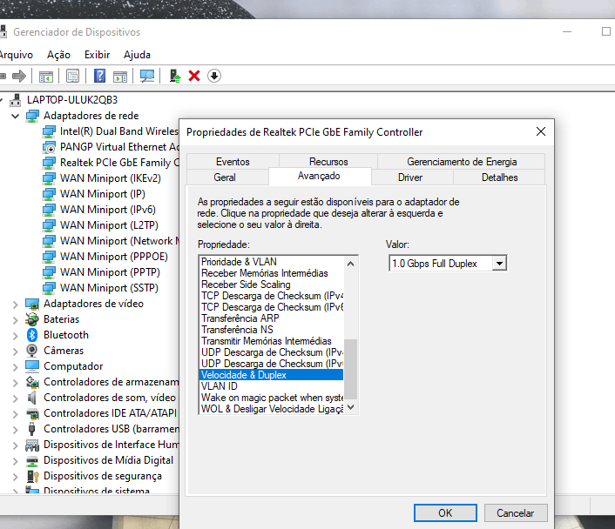Click the Dispositivos de Interface Humana icon

pyautogui.click(x=32, y=445)
